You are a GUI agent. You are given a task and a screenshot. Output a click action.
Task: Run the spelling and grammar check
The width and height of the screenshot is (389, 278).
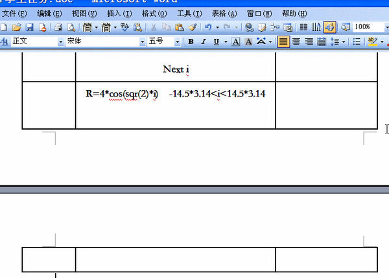[x=124, y=27]
